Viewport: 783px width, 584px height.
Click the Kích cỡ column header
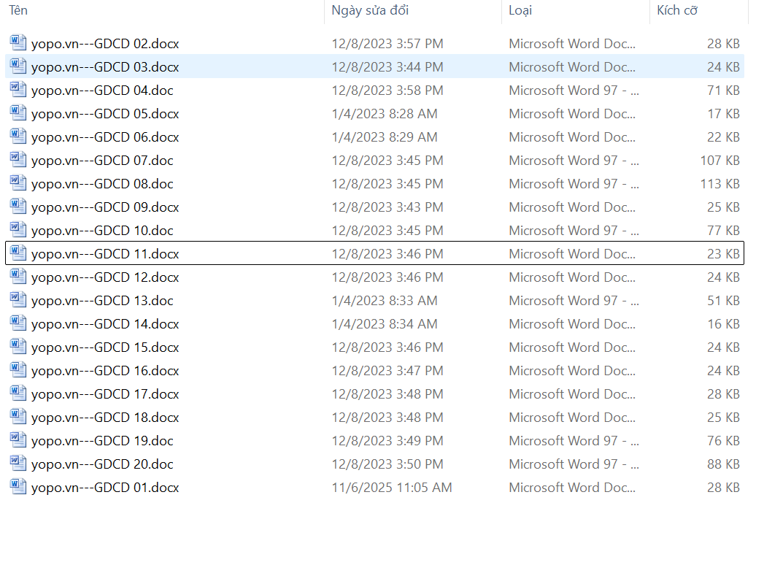point(677,10)
